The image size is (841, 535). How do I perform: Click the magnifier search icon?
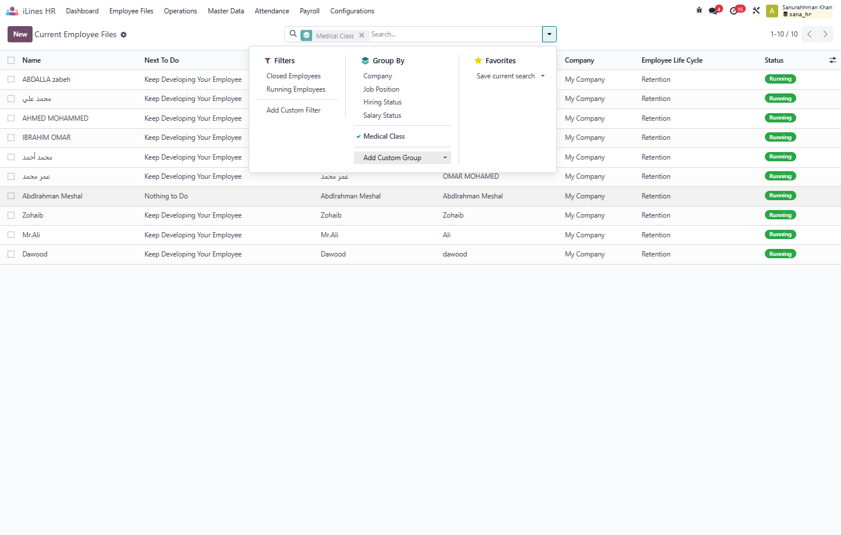(x=293, y=34)
